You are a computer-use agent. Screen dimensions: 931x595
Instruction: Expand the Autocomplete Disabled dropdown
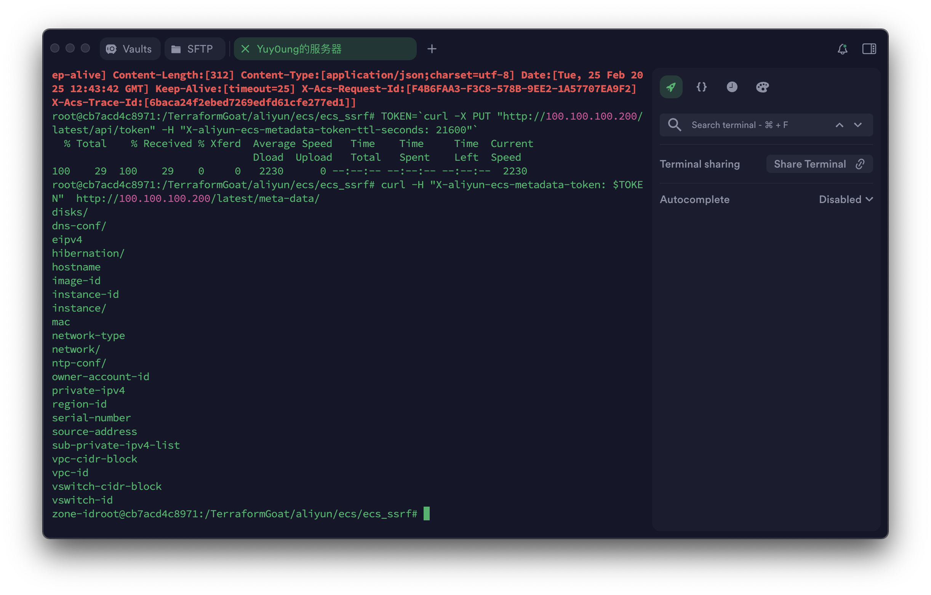(x=846, y=200)
